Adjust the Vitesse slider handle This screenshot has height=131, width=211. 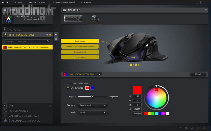click(x=93, y=97)
